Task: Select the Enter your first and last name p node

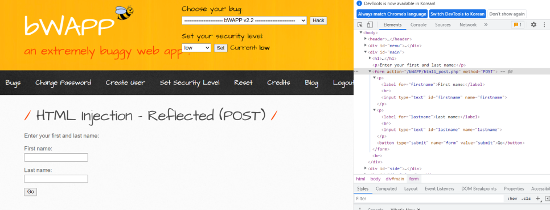Action: (419, 65)
